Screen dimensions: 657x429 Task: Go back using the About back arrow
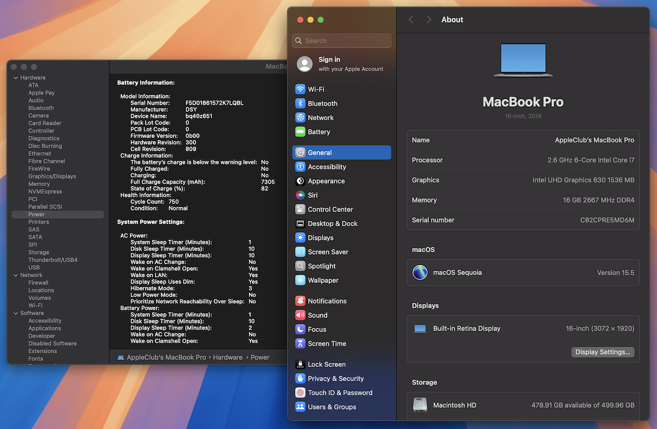pos(411,19)
